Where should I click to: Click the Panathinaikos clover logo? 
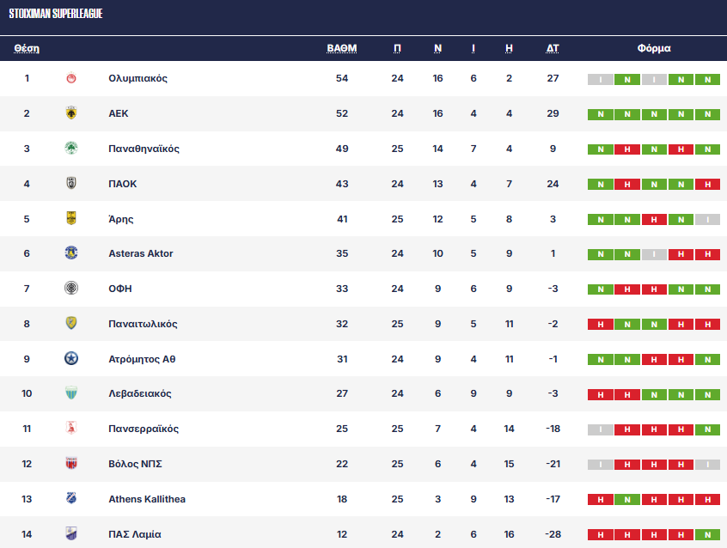point(71,149)
